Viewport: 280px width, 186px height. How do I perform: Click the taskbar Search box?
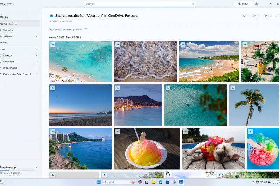coord(119,182)
